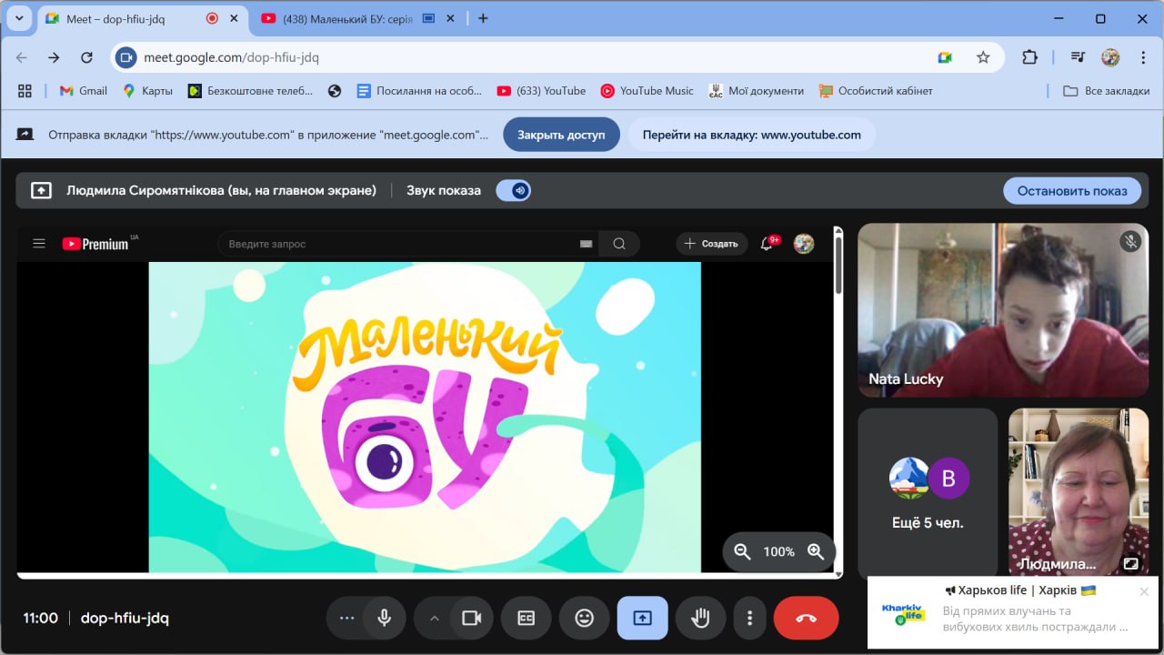The image size is (1164, 655).
Task: Click the picture-in-picture icon on Людмила tile
Action: click(x=1130, y=563)
